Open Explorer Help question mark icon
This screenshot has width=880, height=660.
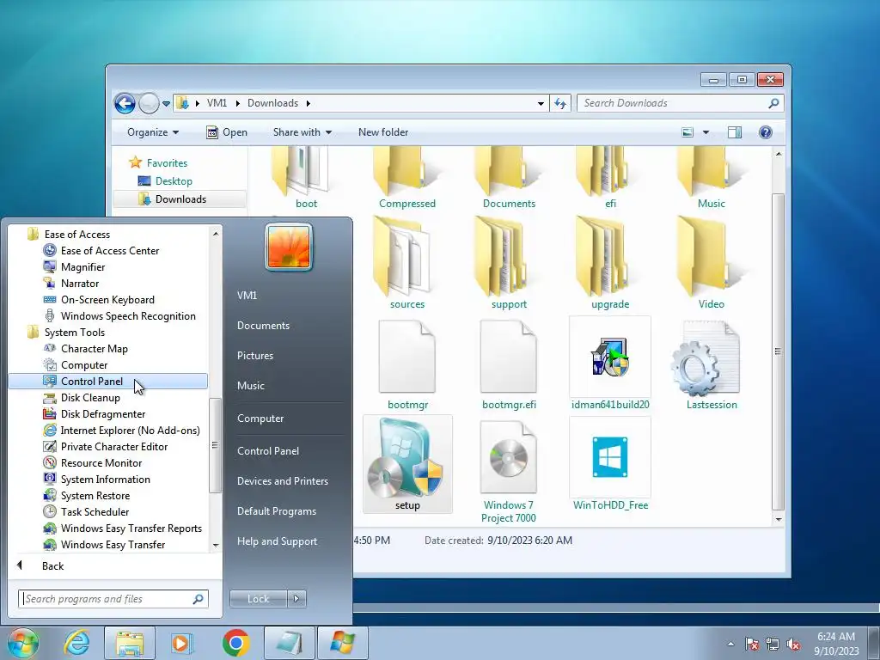(765, 132)
